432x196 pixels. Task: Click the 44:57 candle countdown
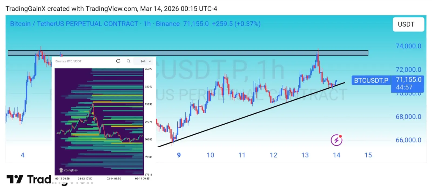pyautogui.click(x=404, y=87)
